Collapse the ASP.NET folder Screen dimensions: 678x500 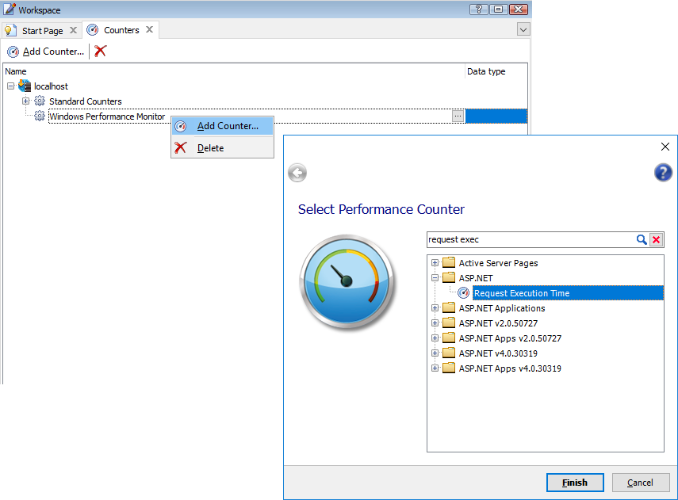point(435,278)
